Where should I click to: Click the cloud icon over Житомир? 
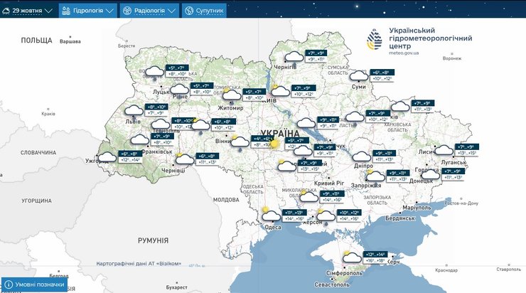pos(232,95)
